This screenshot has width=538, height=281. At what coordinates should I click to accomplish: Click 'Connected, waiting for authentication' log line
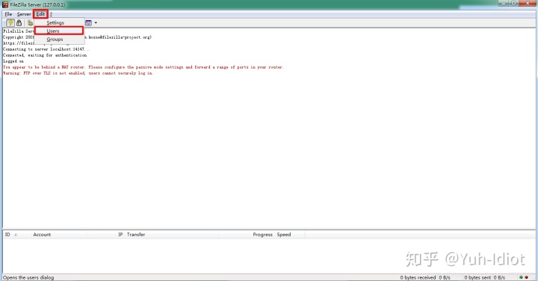point(45,55)
